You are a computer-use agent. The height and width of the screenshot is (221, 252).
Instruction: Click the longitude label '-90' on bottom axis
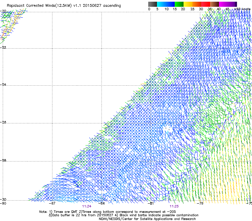pos(3,203)
